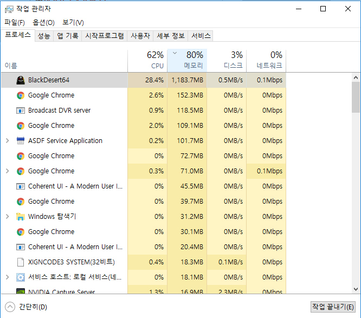Switch to the 사용자 tab
Image resolution: width=361 pixels, height=318 pixels.
point(140,36)
